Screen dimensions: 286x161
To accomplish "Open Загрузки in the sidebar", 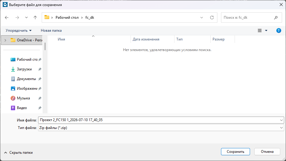I will pos(21,69).
